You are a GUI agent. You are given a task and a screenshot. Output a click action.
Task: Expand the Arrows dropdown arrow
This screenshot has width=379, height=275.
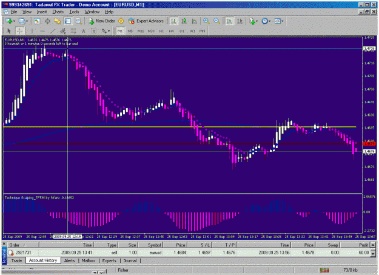[109, 31]
